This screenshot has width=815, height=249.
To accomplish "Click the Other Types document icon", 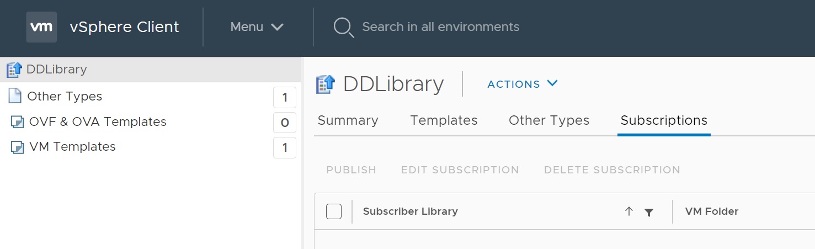I will click(15, 96).
